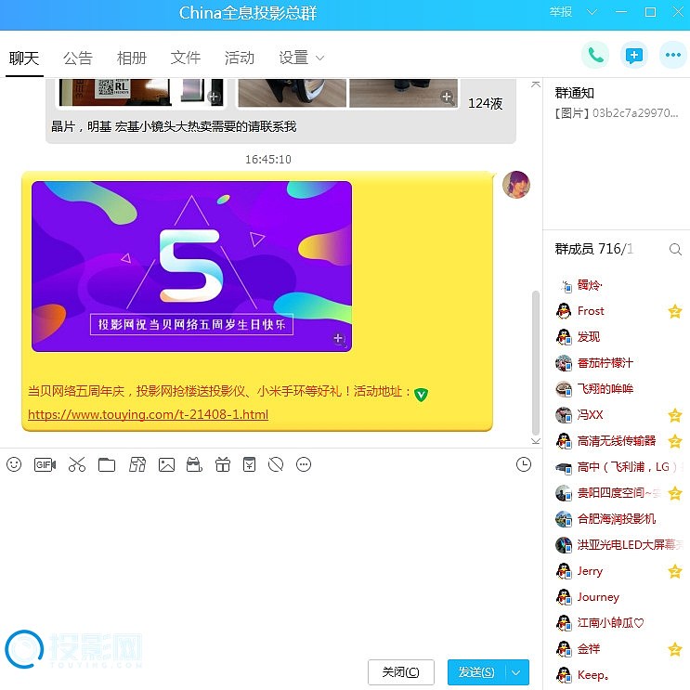Viewport: 690px width, 690px height.
Task: Open the 文件 tab
Action: click(x=186, y=59)
